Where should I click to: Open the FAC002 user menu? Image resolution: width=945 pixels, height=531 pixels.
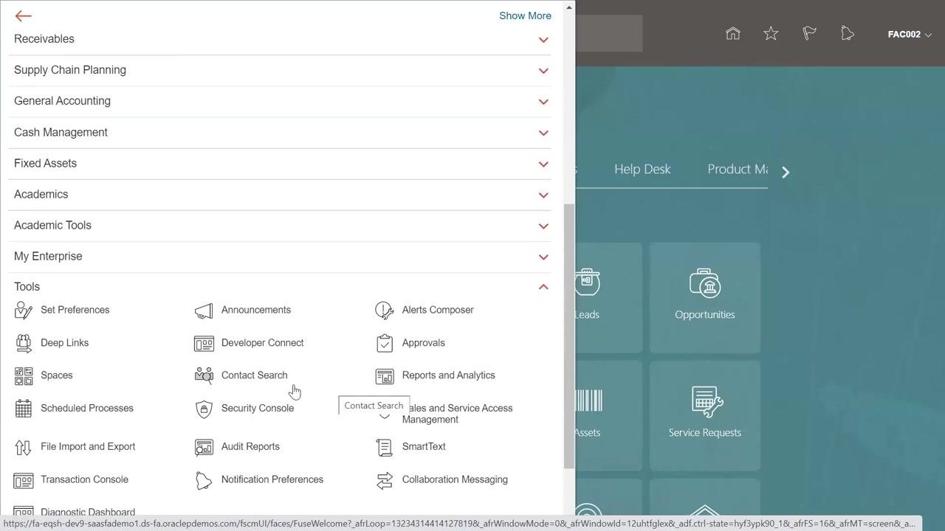pos(910,34)
